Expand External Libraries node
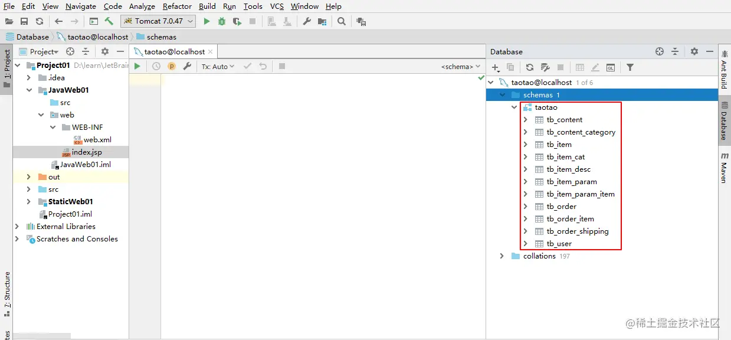The image size is (731, 340). 17,227
